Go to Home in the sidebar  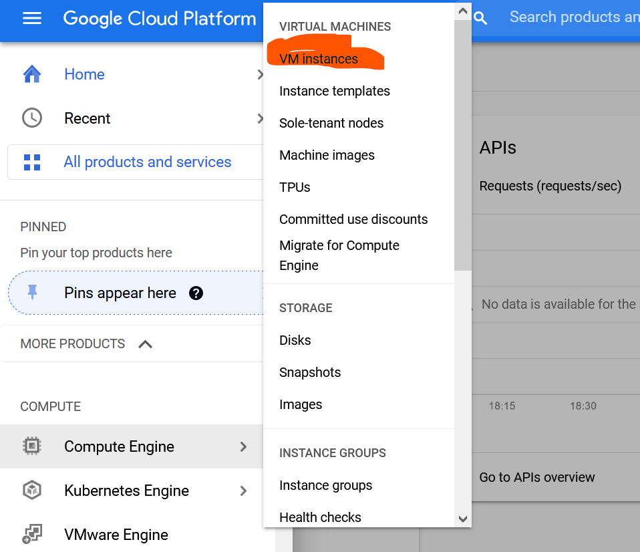84,74
